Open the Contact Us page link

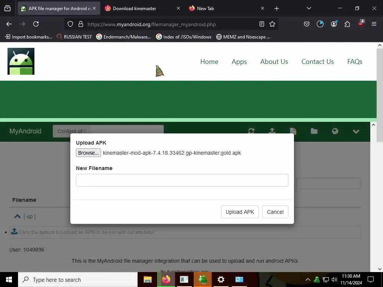click(x=318, y=62)
